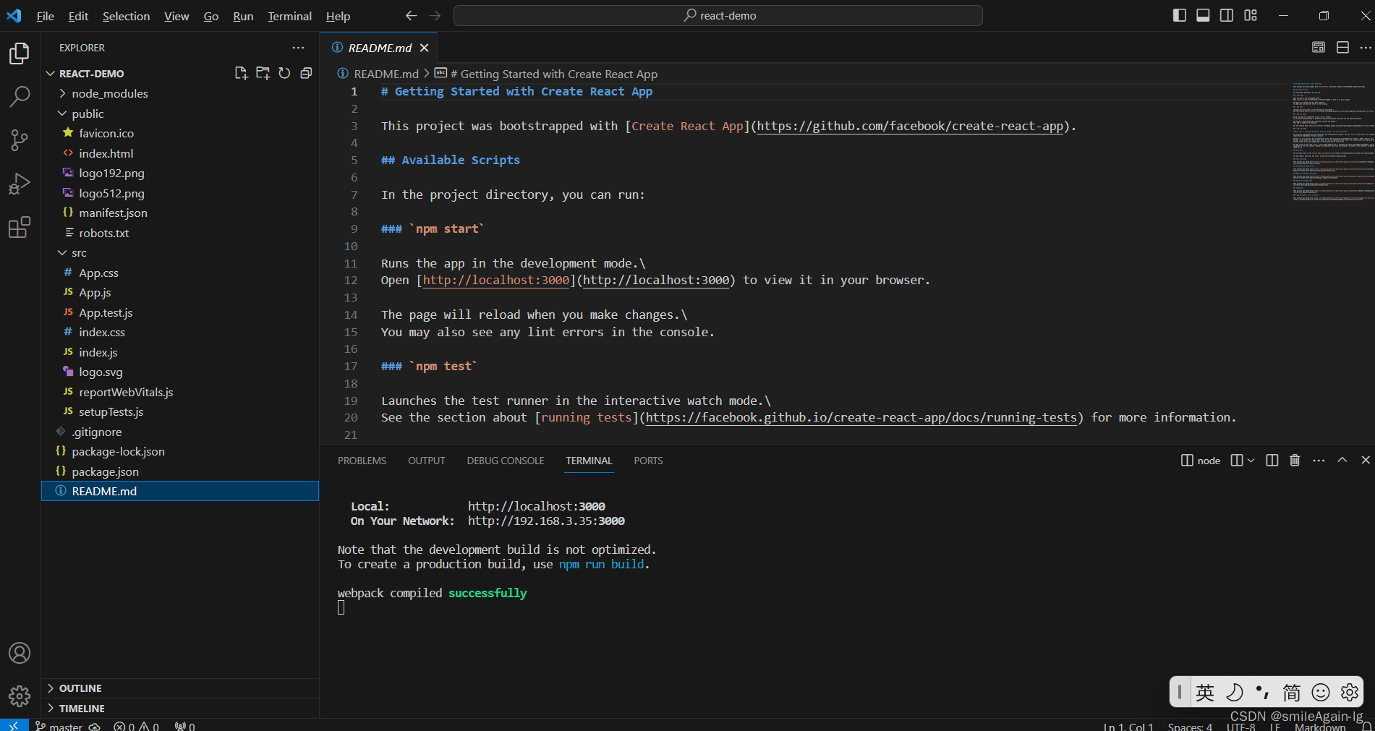
Task: Open the running-tests docs link
Action: (x=861, y=417)
